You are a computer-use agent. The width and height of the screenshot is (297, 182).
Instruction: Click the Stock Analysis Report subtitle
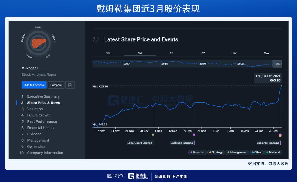click(x=40, y=75)
